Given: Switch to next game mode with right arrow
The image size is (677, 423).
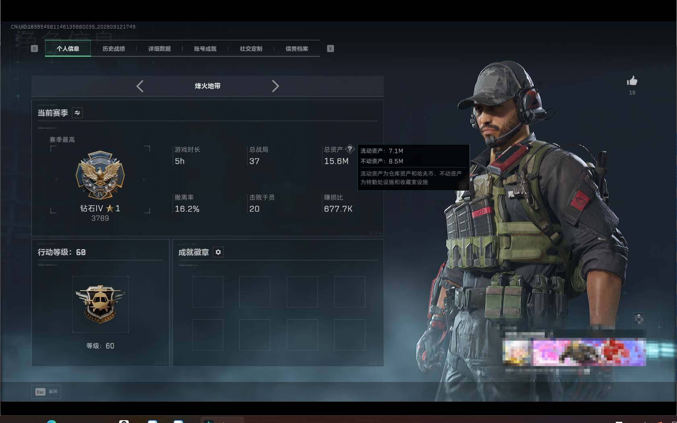Looking at the screenshot, I should tap(275, 86).
